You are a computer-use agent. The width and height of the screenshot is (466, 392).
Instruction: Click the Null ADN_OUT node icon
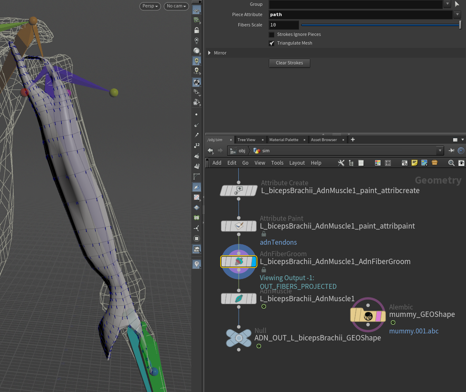239,338
